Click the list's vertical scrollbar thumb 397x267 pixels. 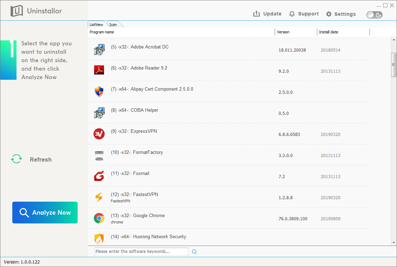click(393, 65)
